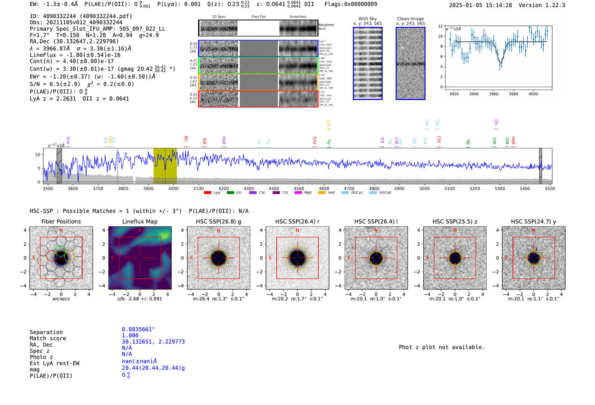Select the HSC SSP g-band cutout
Image resolution: width=595 pixels, height=405 pixels.
218,258
